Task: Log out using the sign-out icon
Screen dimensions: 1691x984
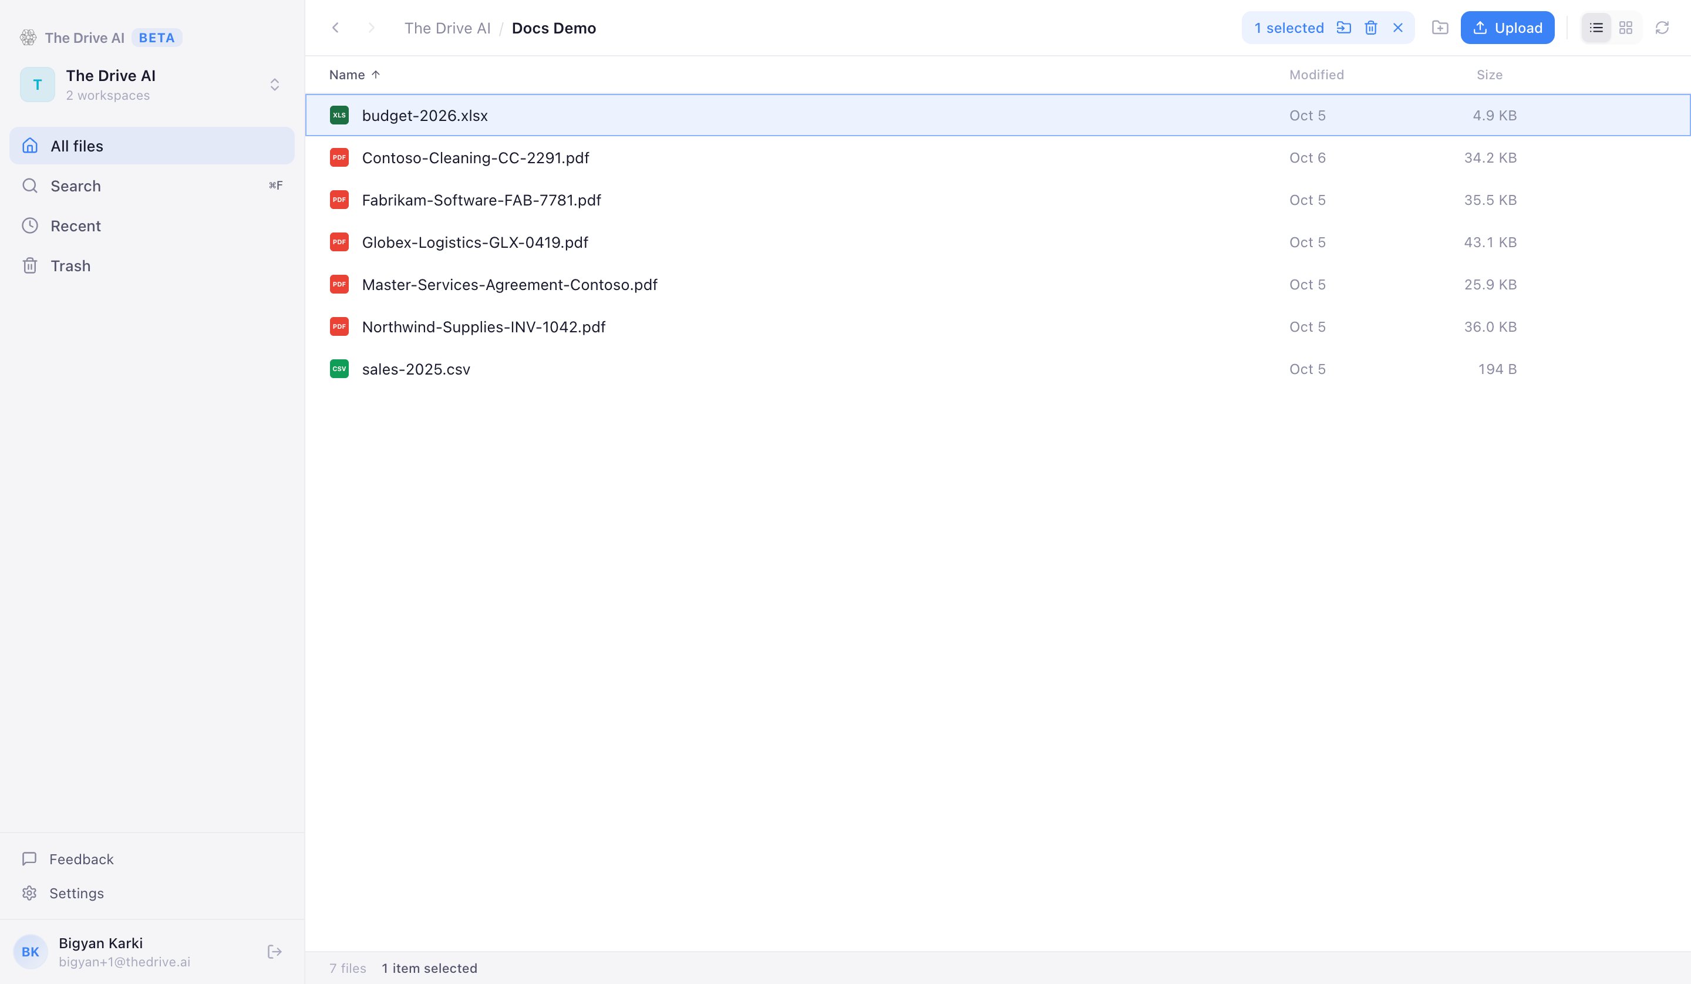Action: (274, 952)
